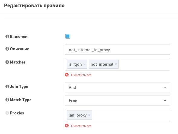Click the greyed info icon beside Proxies
178x134 pixels.
(x=7, y=113)
